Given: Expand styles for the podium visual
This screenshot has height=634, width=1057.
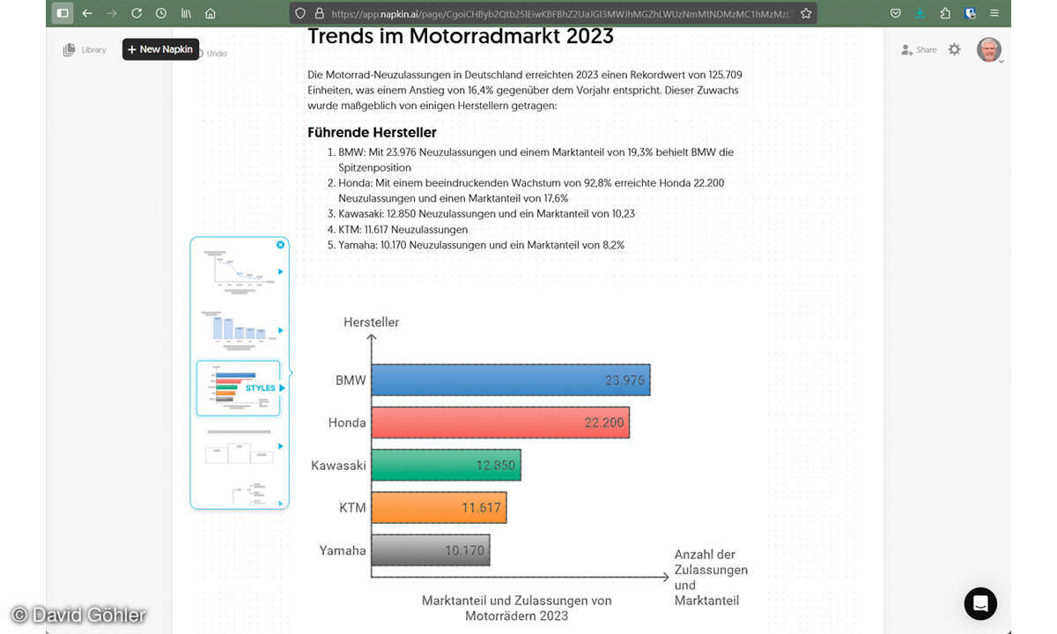Looking at the screenshot, I should (x=281, y=446).
